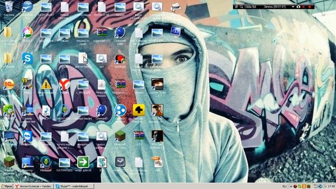Select the script scroll file icon
The width and height of the screenshot is (336, 189).
pos(101,162)
